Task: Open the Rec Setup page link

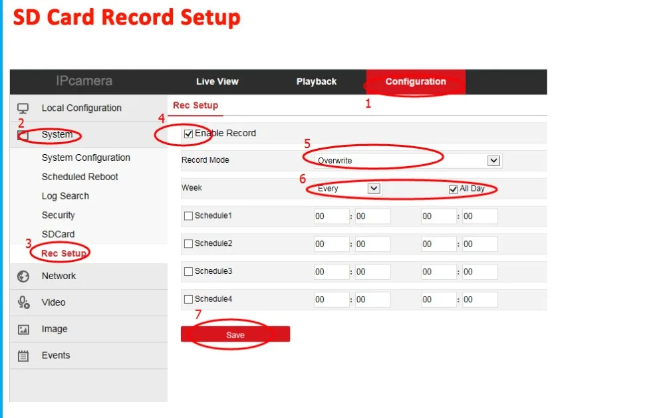Action: (195, 105)
